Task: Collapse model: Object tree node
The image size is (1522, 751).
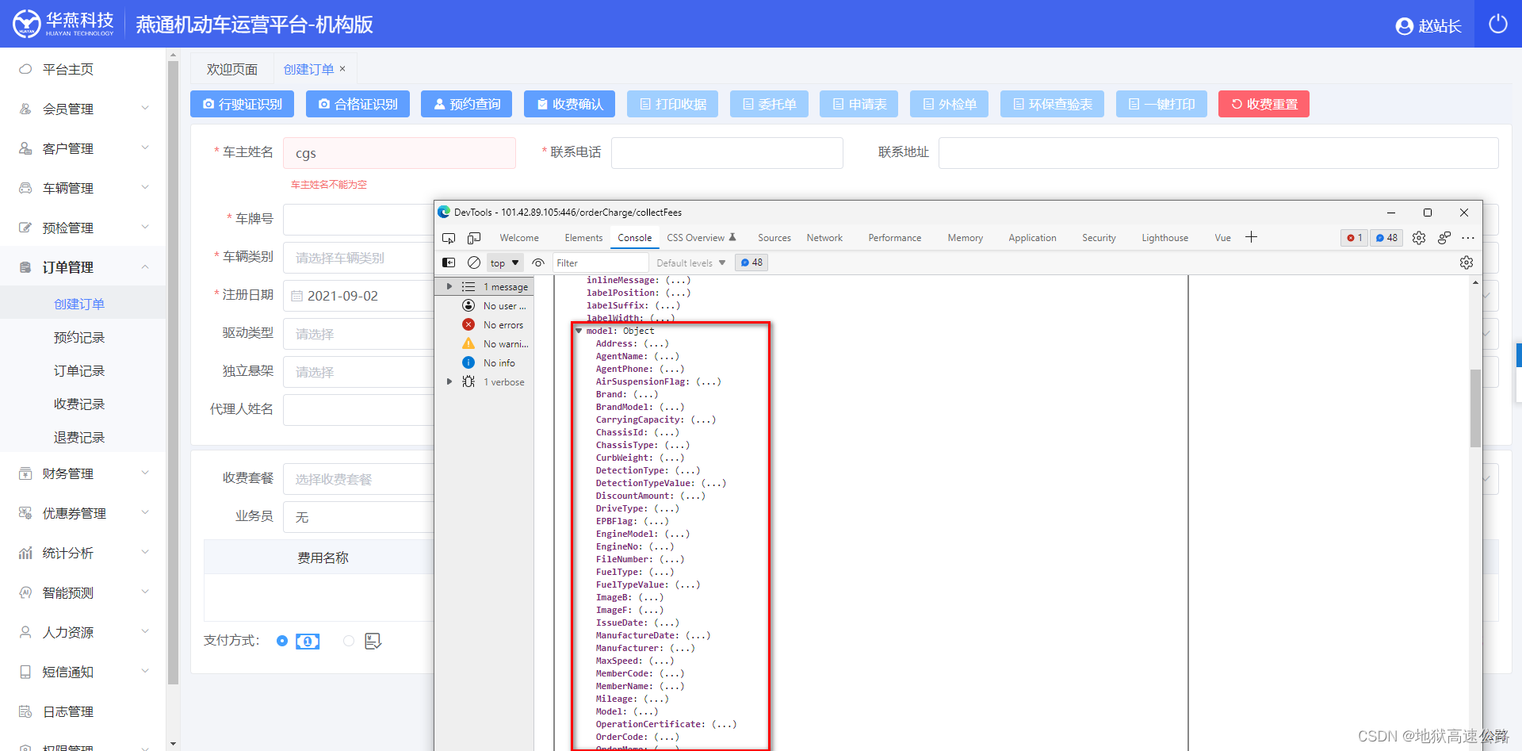Action: pyautogui.click(x=579, y=331)
